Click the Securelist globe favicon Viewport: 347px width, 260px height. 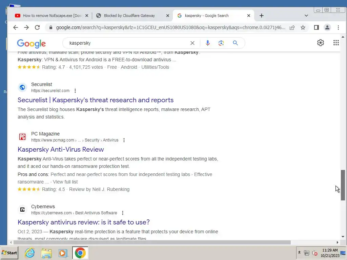tap(22, 88)
